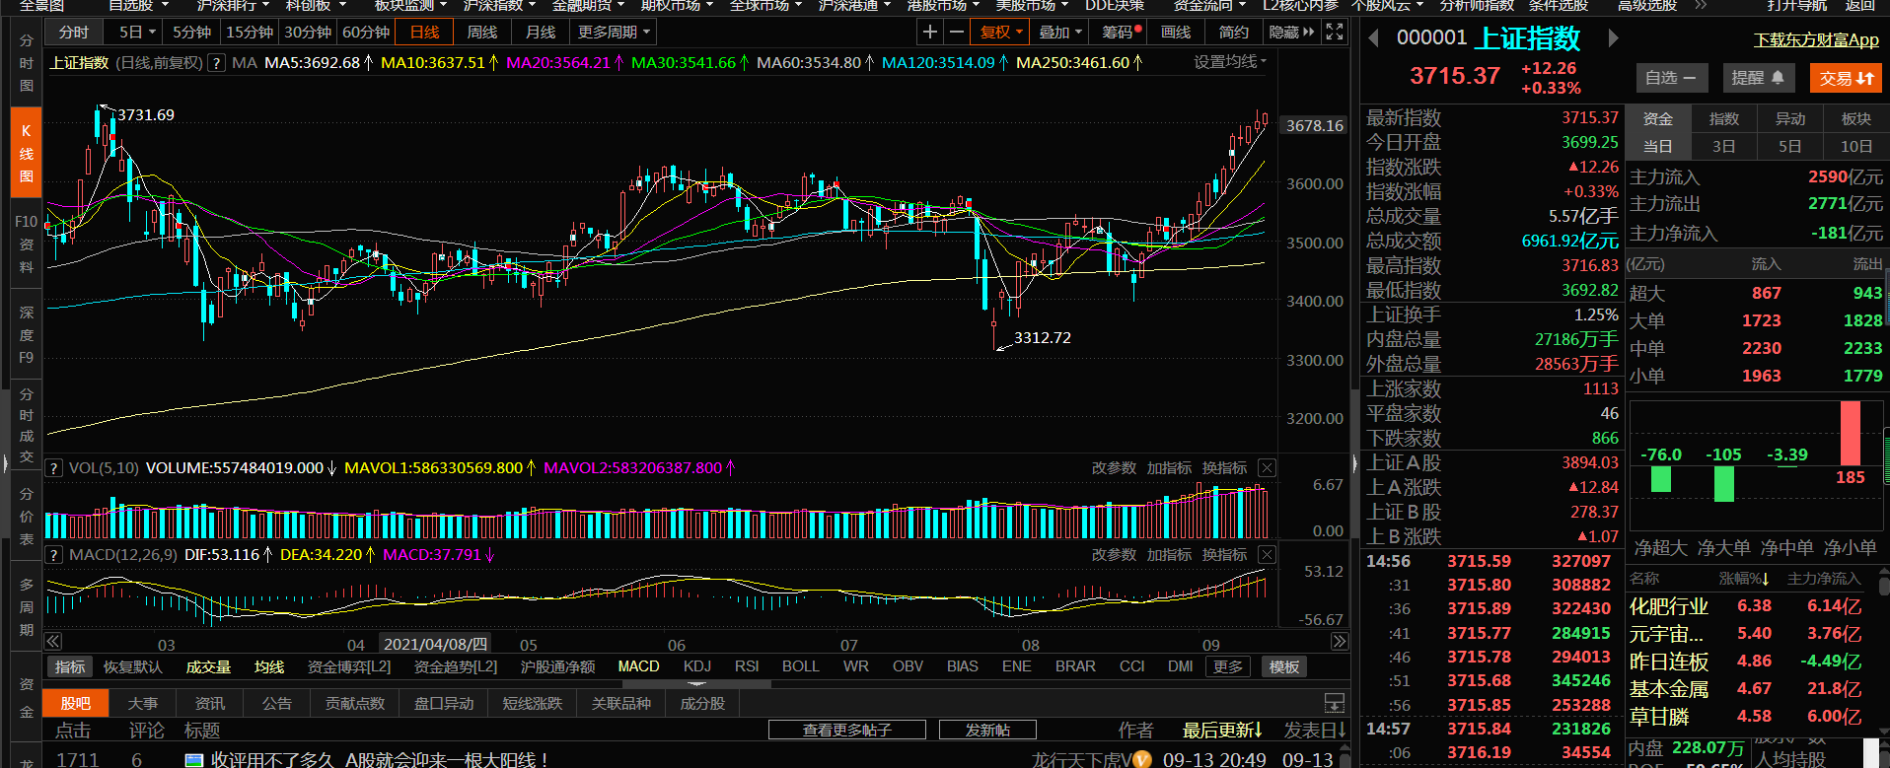Toggle 画线 drawing tools
This screenshot has height=768, width=1890.
[1176, 33]
